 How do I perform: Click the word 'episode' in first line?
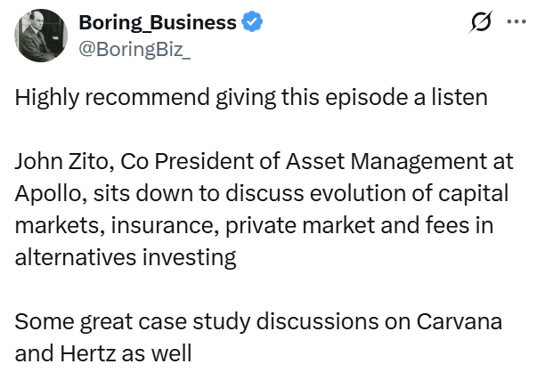[x=366, y=98]
